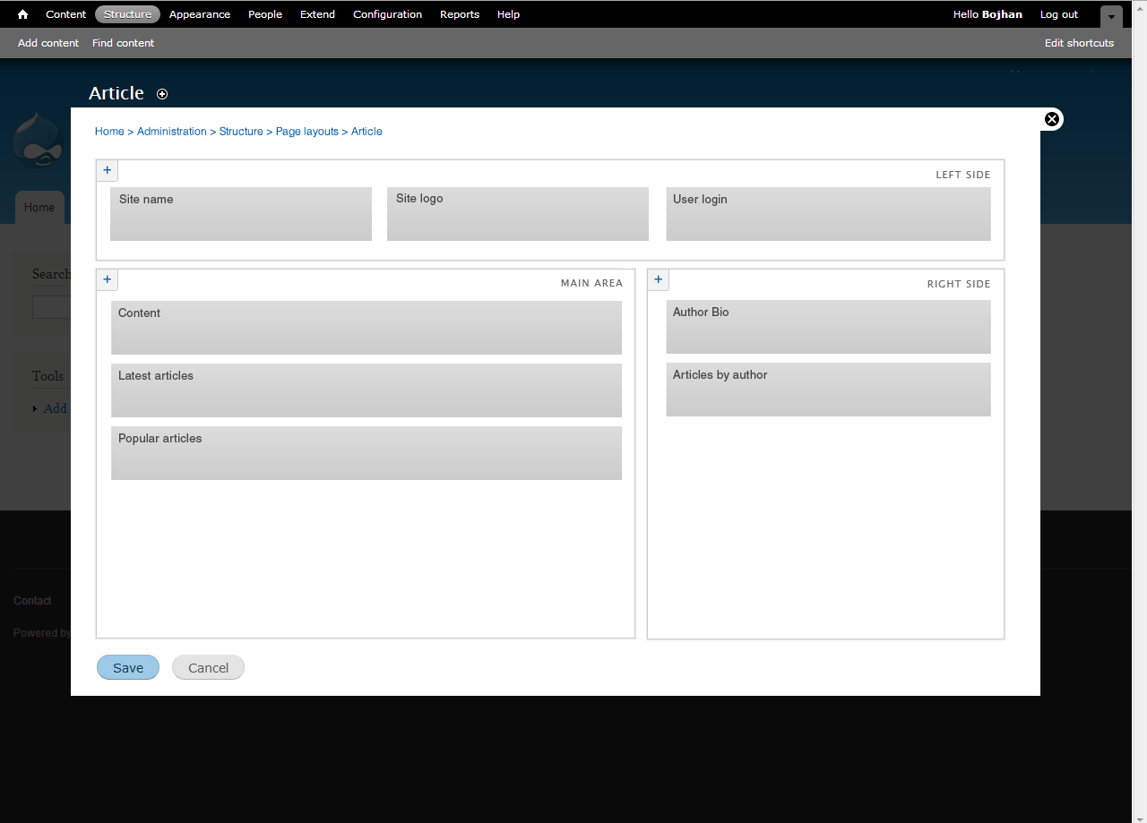The image size is (1147, 823).
Task: Select the Content block in Main Area
Action: pos(366,328)
